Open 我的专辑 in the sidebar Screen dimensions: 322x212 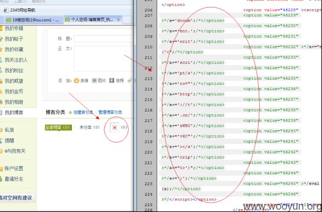[x=14, y=28]
